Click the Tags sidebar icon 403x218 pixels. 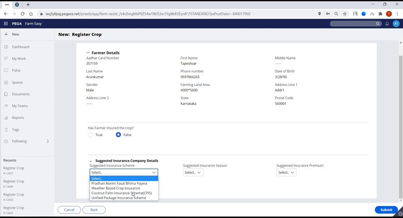(x=6, y=129)
